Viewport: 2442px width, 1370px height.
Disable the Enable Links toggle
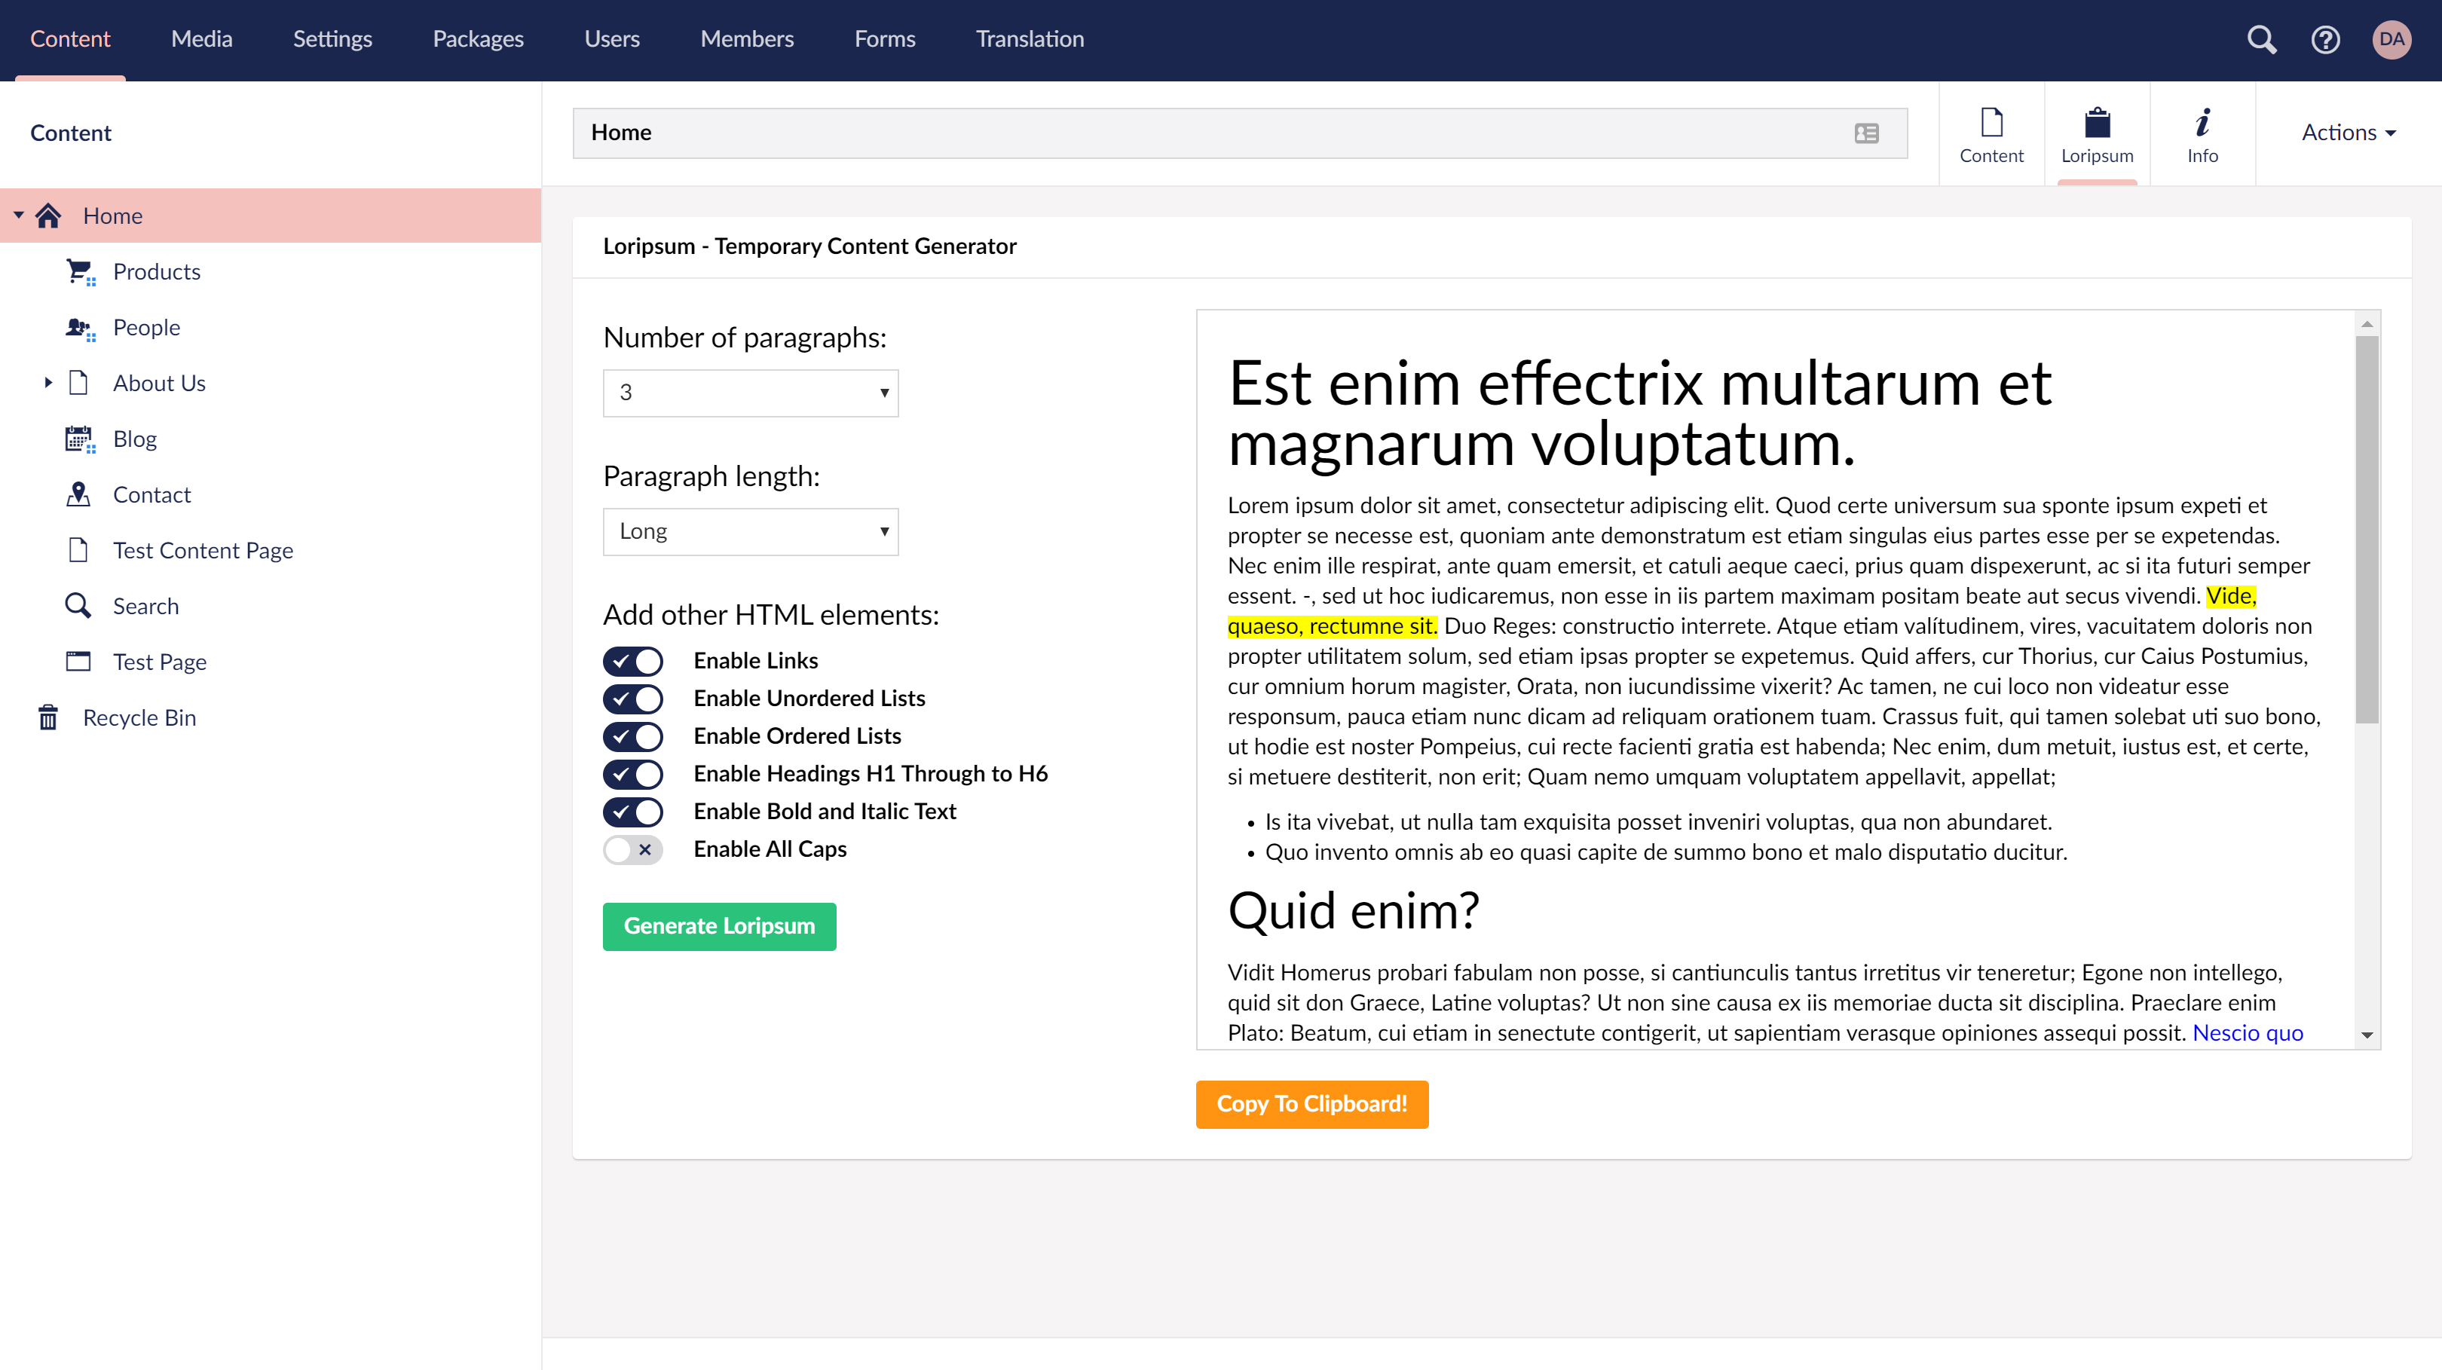point(633,661)
